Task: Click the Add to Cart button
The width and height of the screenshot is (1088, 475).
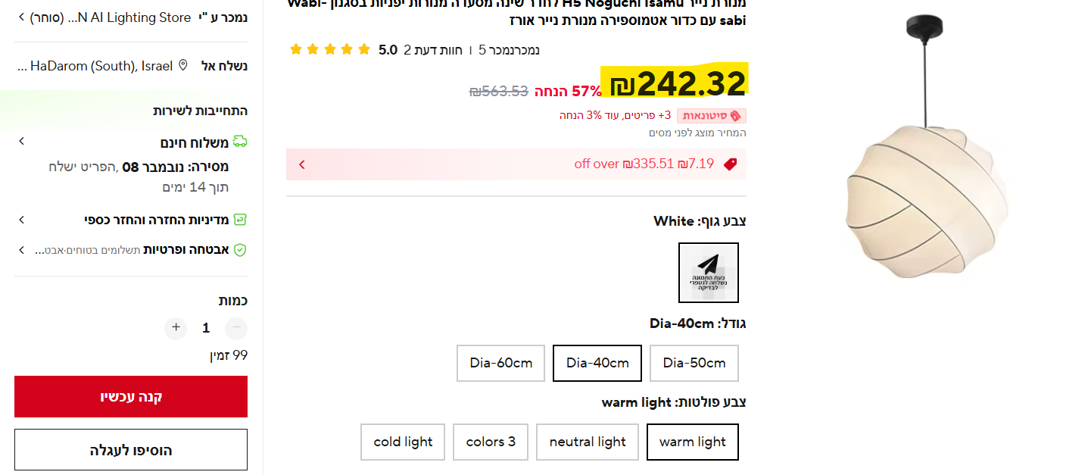Action: pyautogui.click(x=131, y=450)
